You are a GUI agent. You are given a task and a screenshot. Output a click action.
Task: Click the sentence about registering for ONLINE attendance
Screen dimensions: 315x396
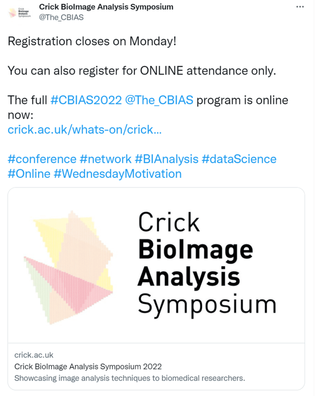pos(142,71)
